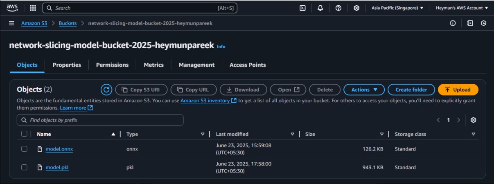Click the Open button
Screen dimensions: 494x184
point(289,90)
